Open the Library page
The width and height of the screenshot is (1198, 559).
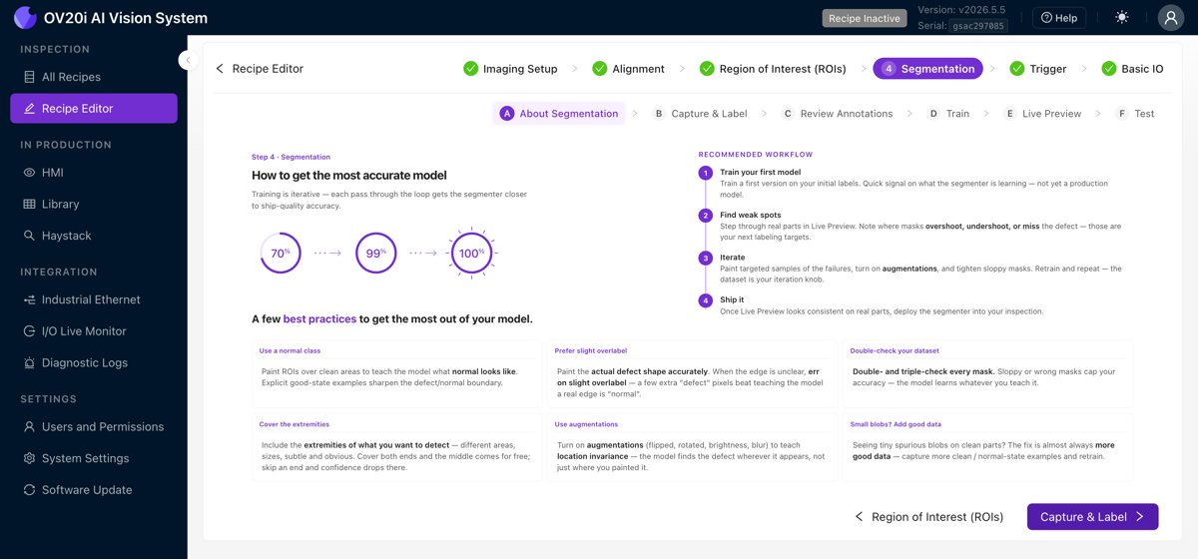tap(94, 204)
